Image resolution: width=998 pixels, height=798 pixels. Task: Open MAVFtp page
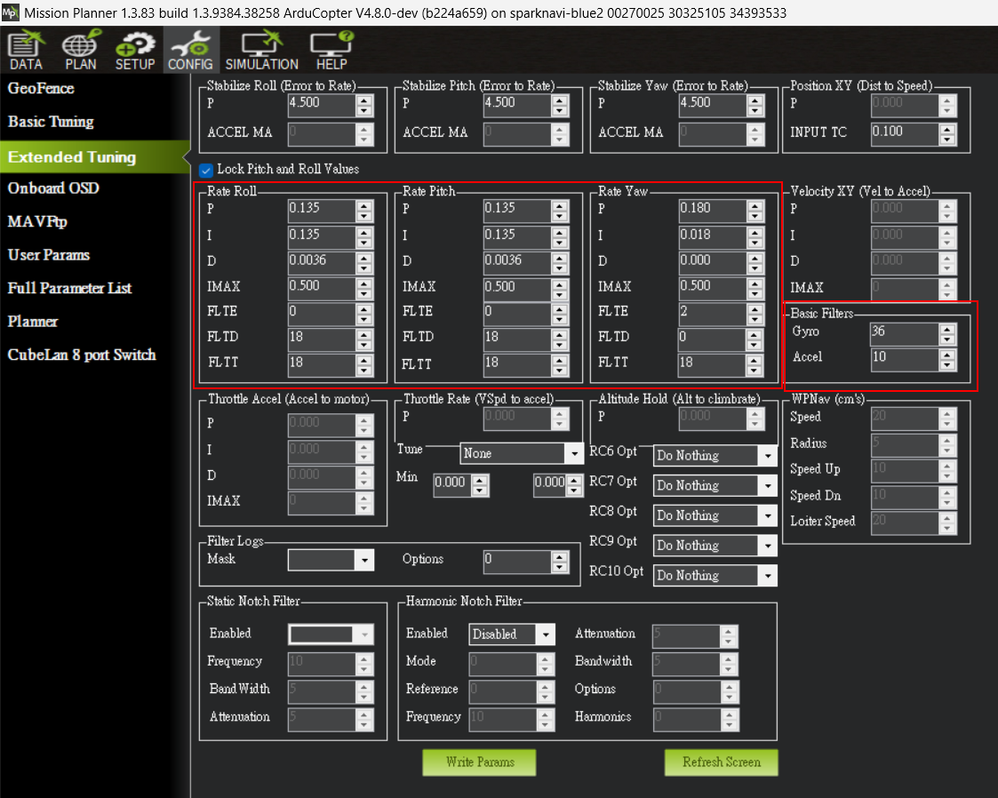tap(37, 221)
